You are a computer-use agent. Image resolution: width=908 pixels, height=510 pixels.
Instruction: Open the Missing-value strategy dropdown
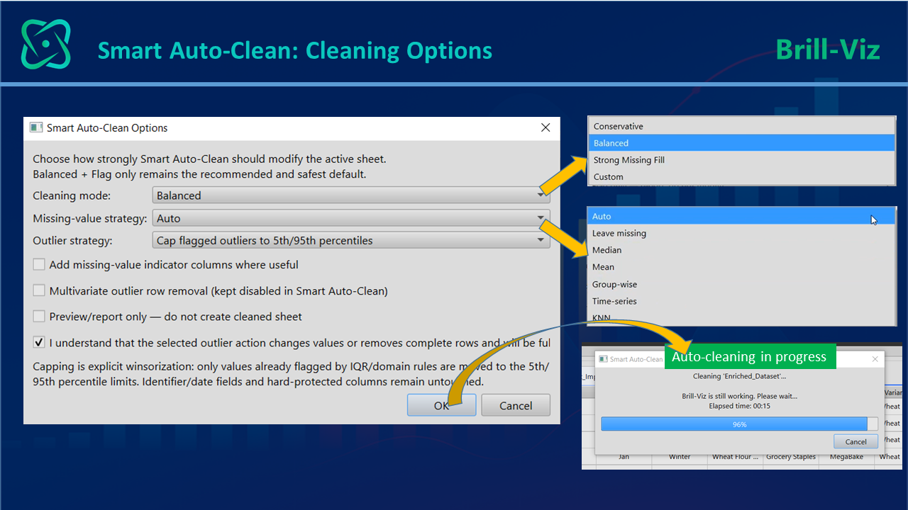coord(351,218)
